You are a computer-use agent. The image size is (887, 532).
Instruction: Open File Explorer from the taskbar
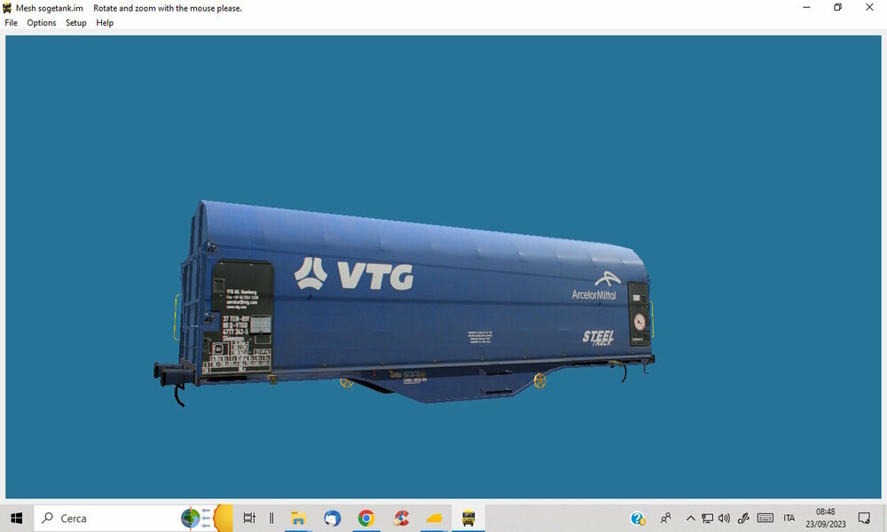point(298,518)
